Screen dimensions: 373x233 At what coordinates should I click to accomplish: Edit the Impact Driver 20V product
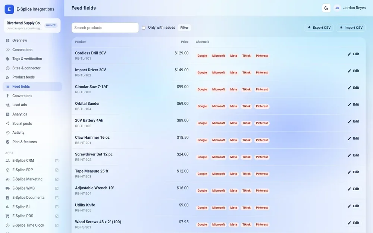(x=353, y=71)
